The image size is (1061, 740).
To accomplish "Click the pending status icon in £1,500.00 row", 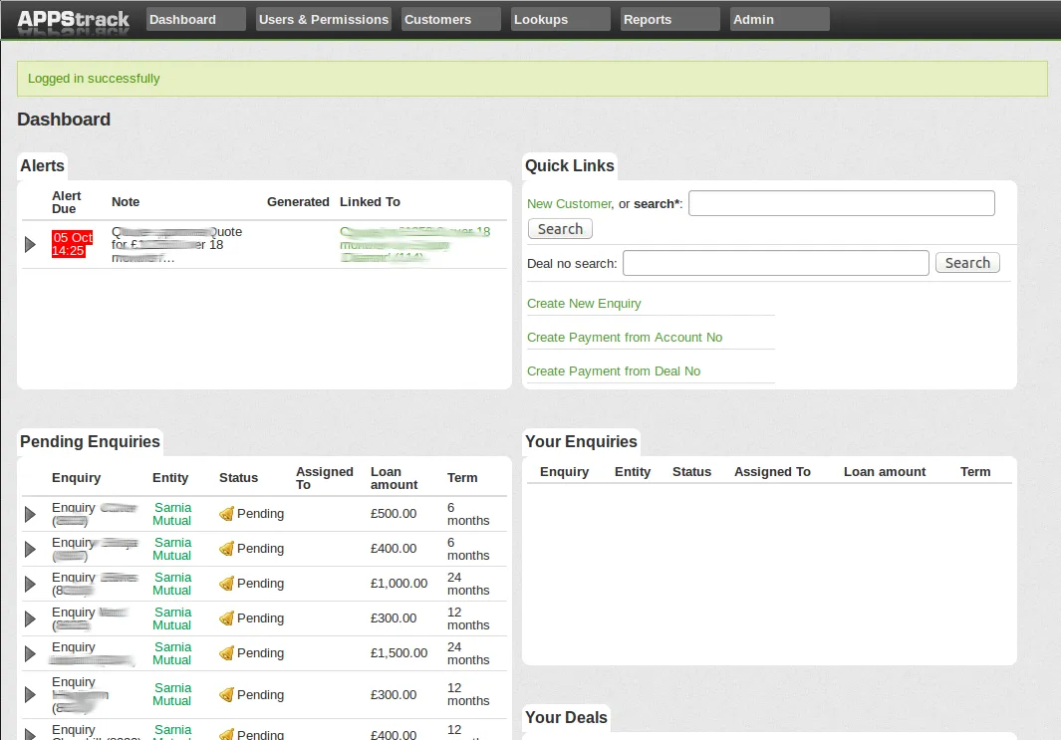I will pyautogui.click(x=227, y=653).
